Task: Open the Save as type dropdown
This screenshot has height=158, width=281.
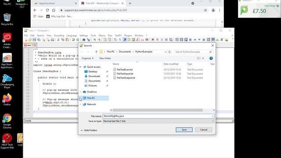Action: click(x=159, y=121)
